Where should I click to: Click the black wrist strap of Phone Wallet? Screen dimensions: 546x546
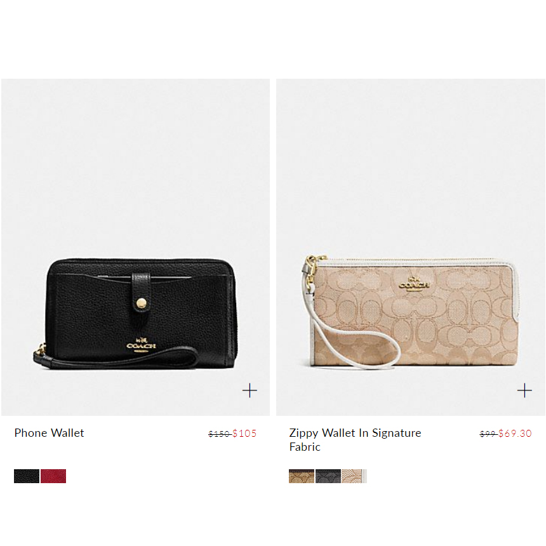point(116,358)
